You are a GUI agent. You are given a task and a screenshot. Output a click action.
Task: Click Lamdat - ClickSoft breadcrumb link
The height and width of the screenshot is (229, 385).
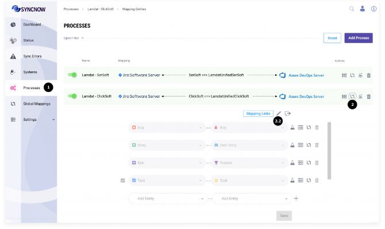click(x=101, y=9)
